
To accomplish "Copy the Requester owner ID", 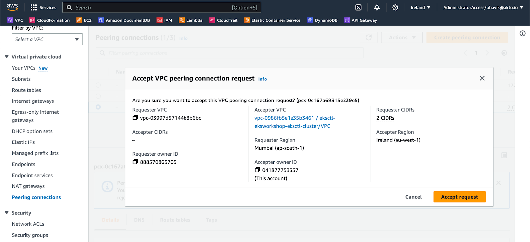I will [x=135, y=162].
